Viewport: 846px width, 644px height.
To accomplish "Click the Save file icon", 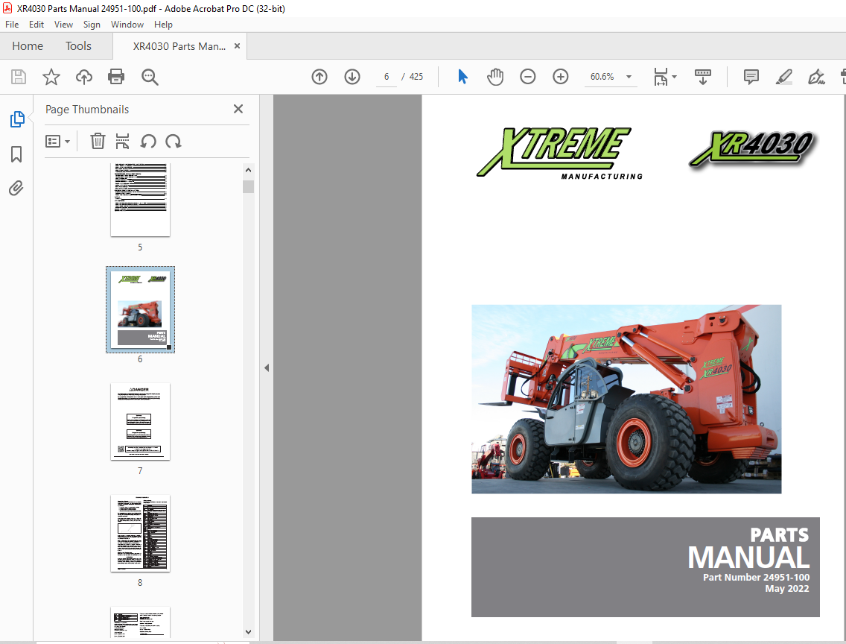I will pyautogui.click(x=19, y=77).
